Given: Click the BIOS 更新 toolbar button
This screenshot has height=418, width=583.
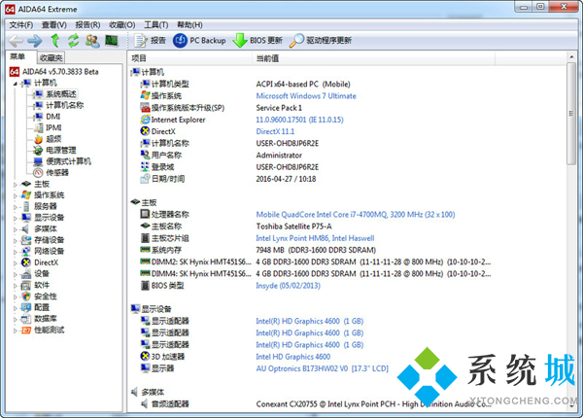Looking at the screenshot, I should [x=257, y=40].
